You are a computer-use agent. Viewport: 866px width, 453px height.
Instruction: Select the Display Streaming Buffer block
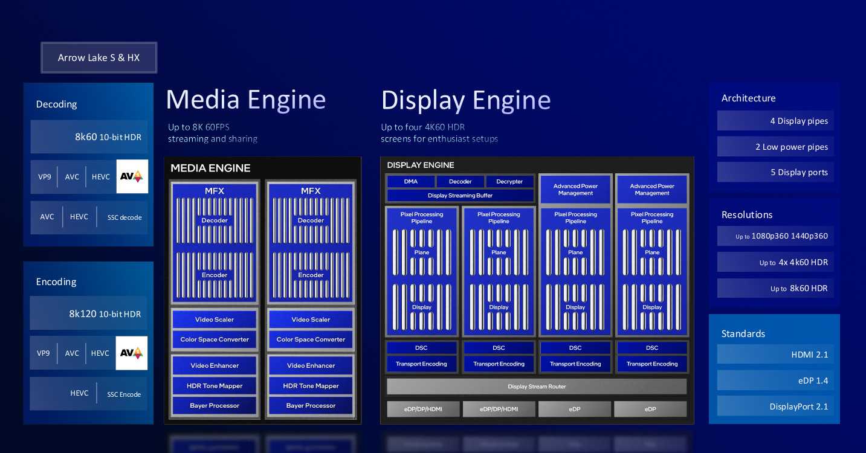(460, 196)
